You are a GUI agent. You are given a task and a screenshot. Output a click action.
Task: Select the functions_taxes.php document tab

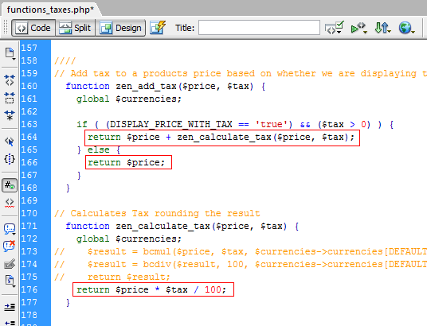pyautogui.click(x=50, y=10)
